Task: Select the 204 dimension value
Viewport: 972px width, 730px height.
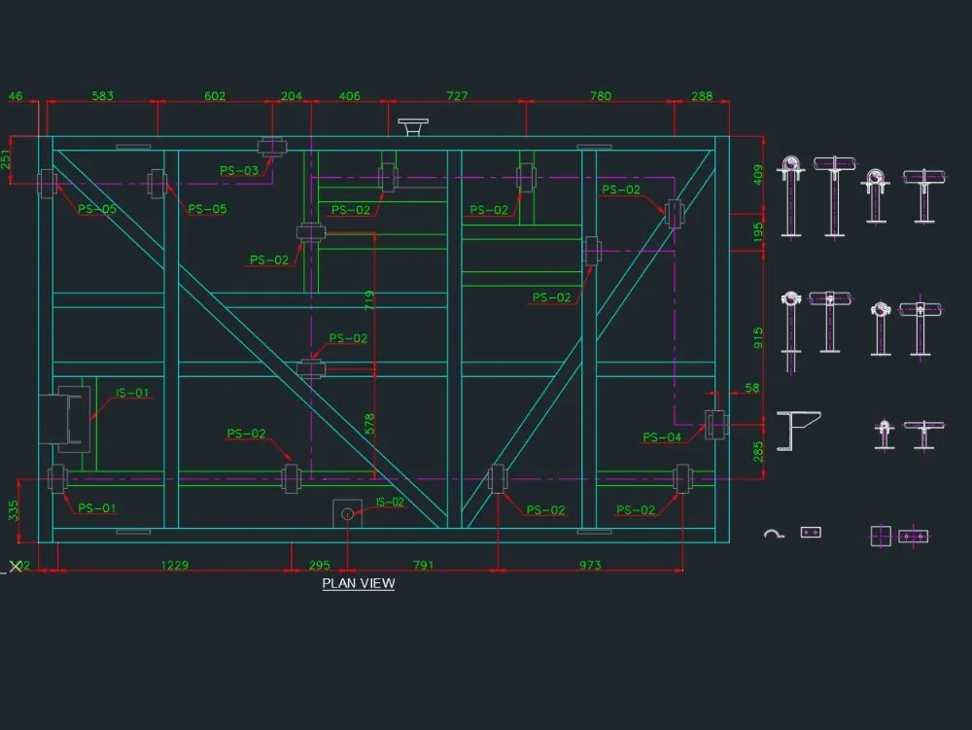Action: [x=292, y=96]
